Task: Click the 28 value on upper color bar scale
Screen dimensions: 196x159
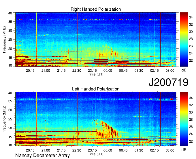Action: tap(191, 39)
